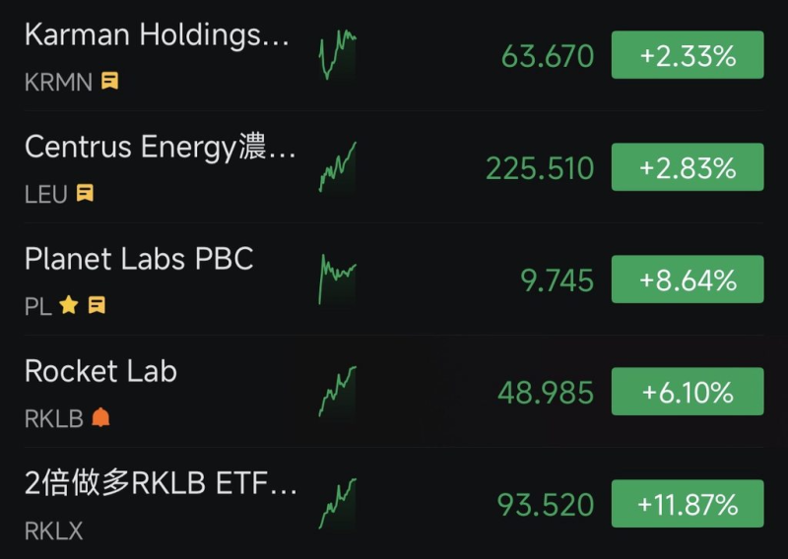Open the note icon beside PL star
Image resolution: width=788 pixels, height=559 pixels.
[x=97, y=306]
